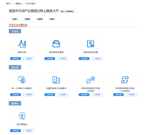Click 立即办理 for 转移登记申请(不含预告)
Viewport: 152px width, 135px height.
pos(118,94)
